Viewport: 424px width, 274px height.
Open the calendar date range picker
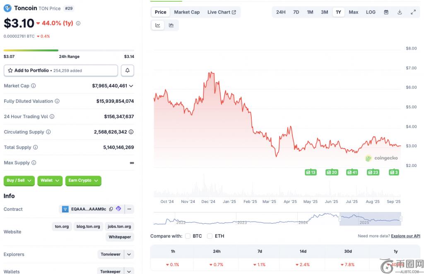point(386,12)
